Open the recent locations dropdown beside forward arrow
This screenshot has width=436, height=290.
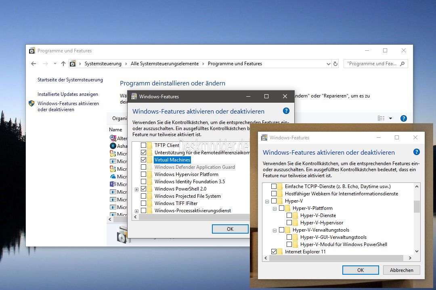coord(55,64)
